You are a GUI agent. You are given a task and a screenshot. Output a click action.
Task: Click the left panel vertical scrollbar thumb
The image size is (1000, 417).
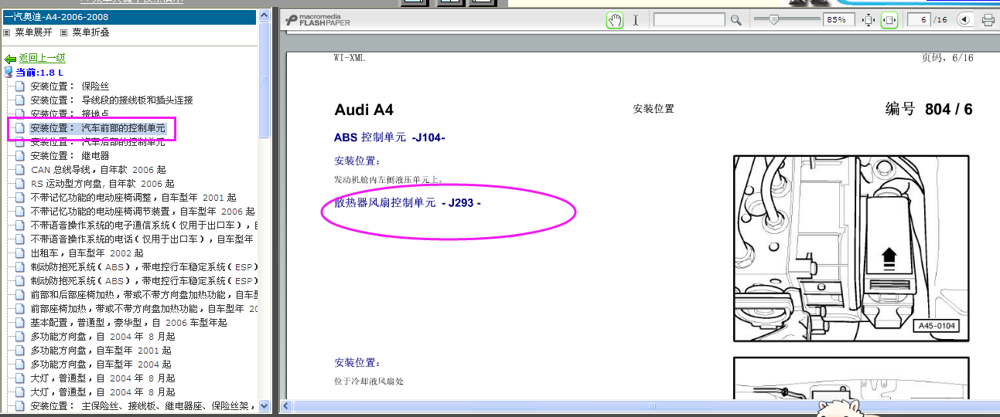(264, 80)
